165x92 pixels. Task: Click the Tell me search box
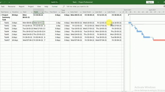coord(77,6)
